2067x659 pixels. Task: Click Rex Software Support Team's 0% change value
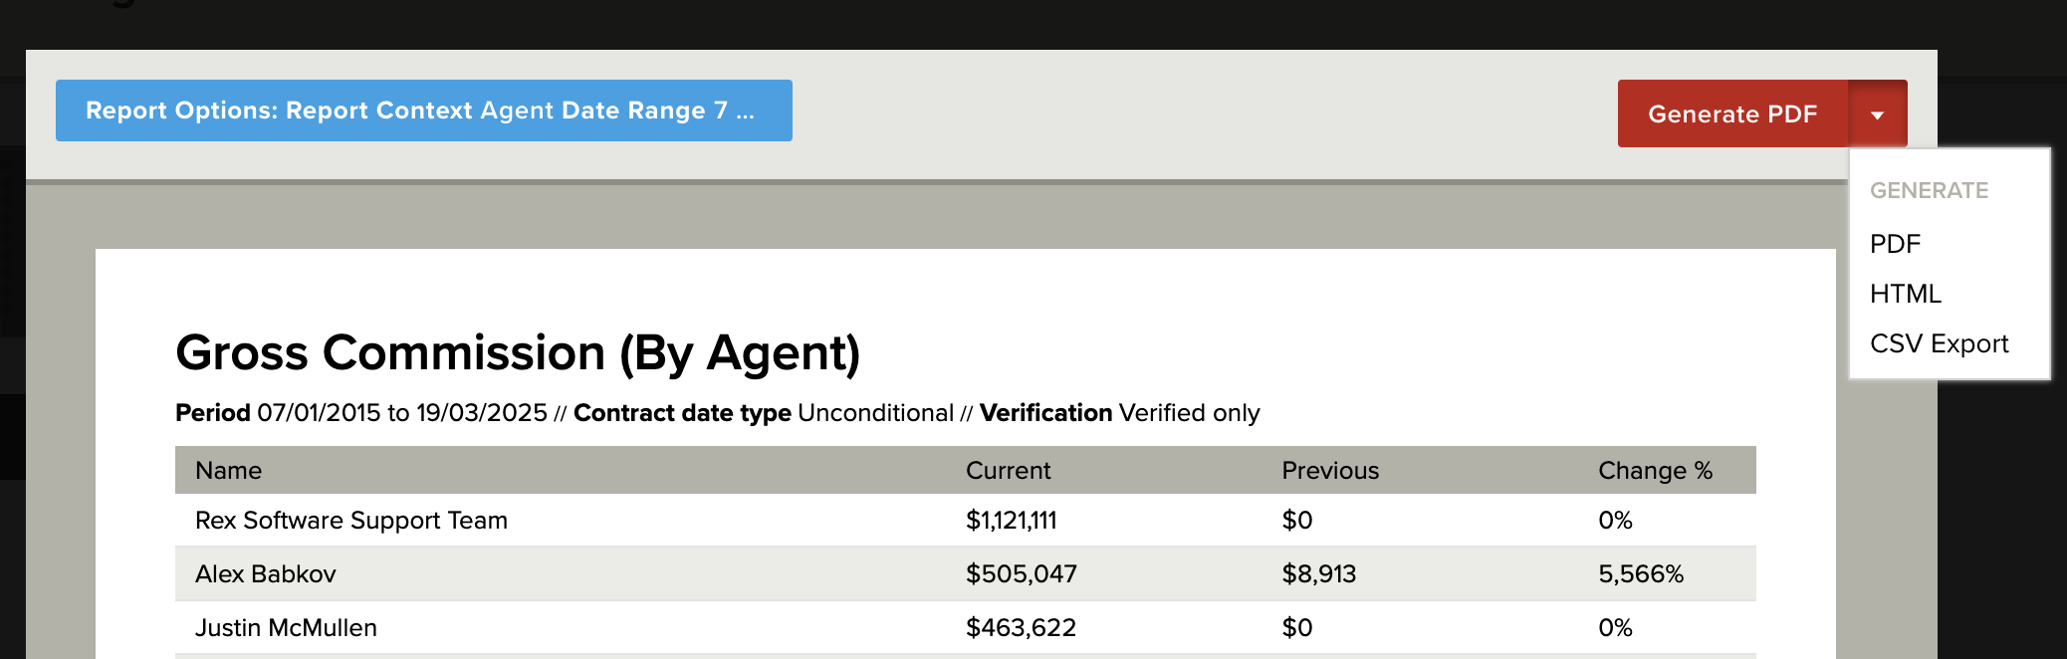point(1615,521)
